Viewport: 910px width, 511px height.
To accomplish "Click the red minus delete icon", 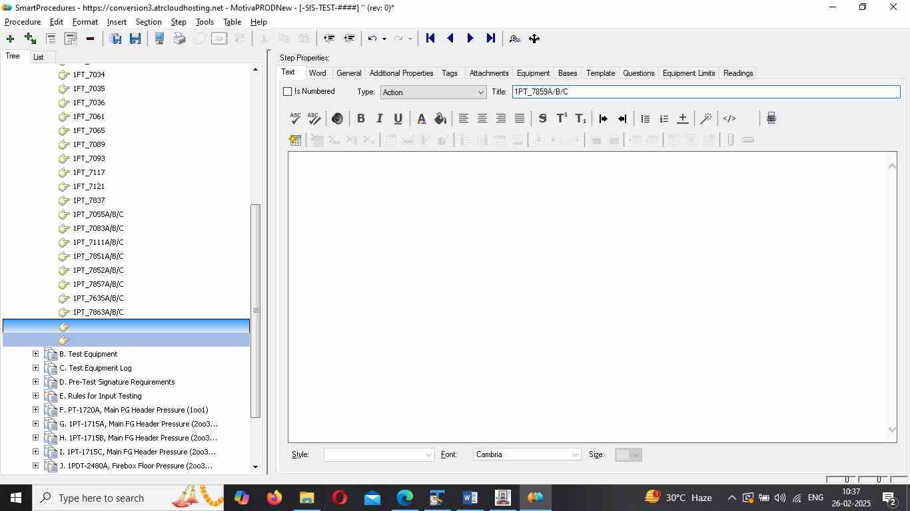I will pyautogui.click(x=90, y=39).
